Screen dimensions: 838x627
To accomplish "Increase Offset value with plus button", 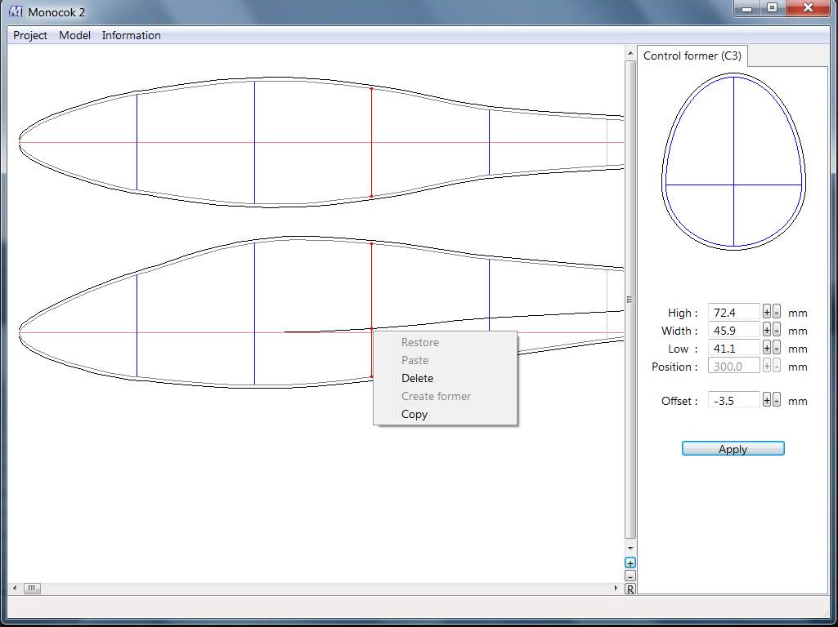I will pyautogui.click(x=766, y=400).
